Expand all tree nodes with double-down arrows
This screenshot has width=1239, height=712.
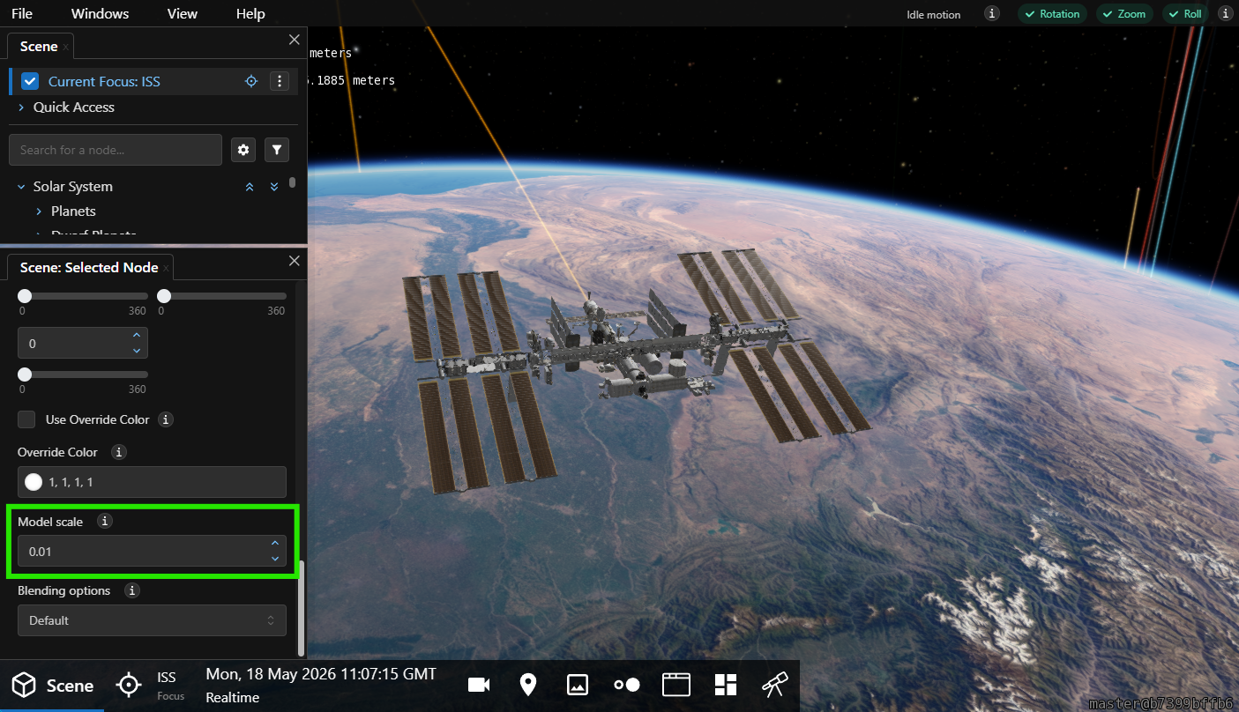pyautogui.click(x=274, y=187)
